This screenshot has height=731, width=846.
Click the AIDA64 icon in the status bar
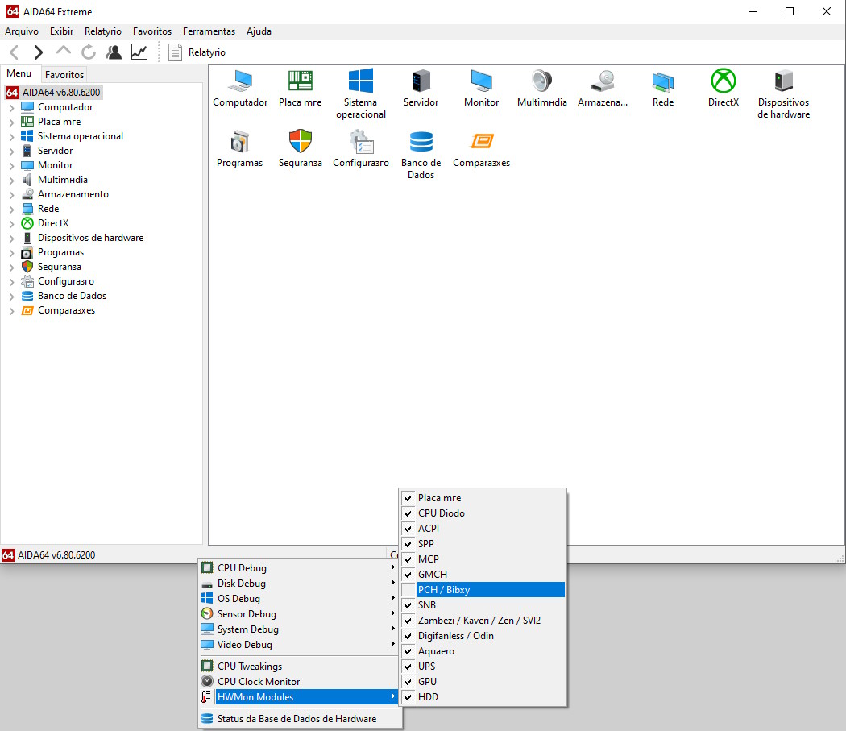click(x=8, y=555)
